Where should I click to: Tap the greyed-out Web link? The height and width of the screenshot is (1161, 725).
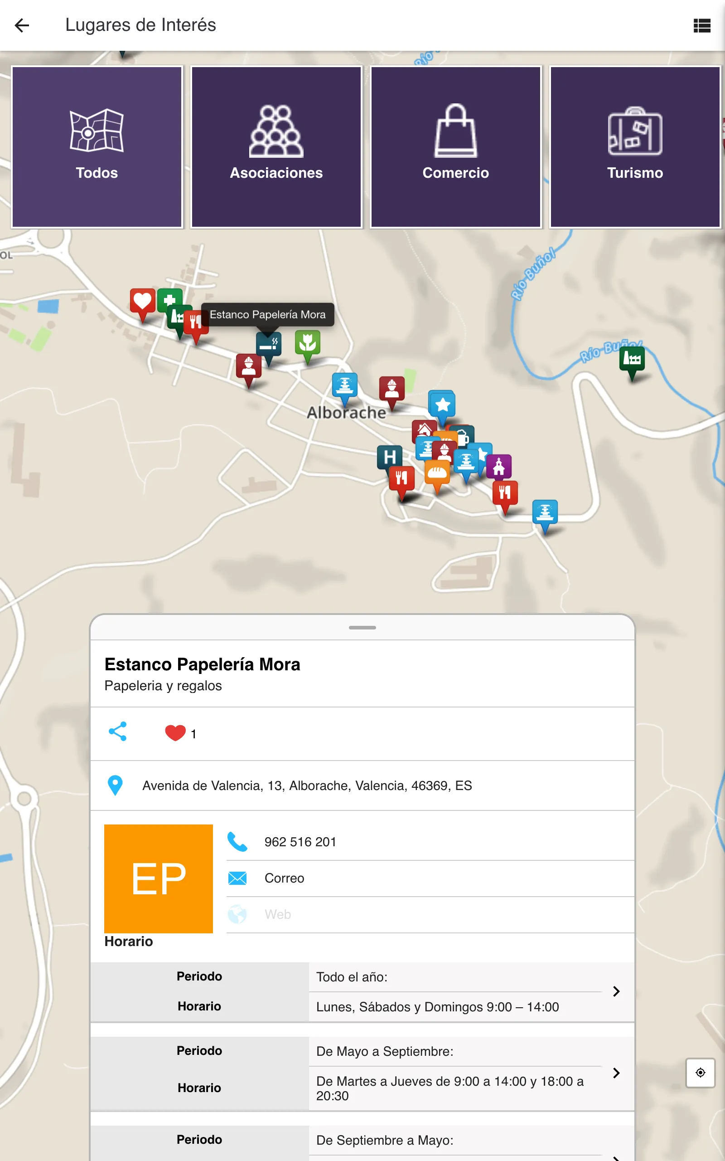click(x=278, y=914)
